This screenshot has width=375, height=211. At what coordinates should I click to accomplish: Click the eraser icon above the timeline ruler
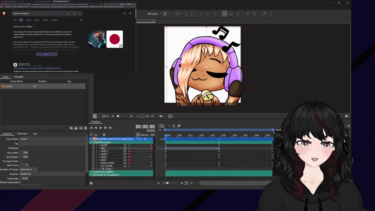tap(179, 126)
